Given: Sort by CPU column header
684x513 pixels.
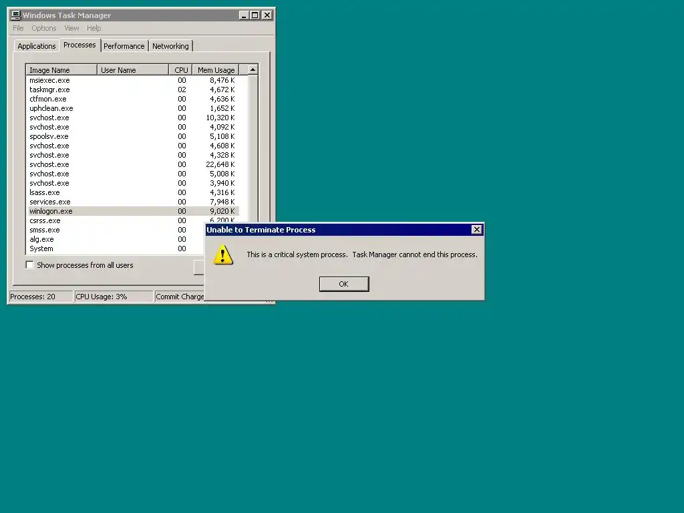Looking at the screenshot, I should 180,69.
